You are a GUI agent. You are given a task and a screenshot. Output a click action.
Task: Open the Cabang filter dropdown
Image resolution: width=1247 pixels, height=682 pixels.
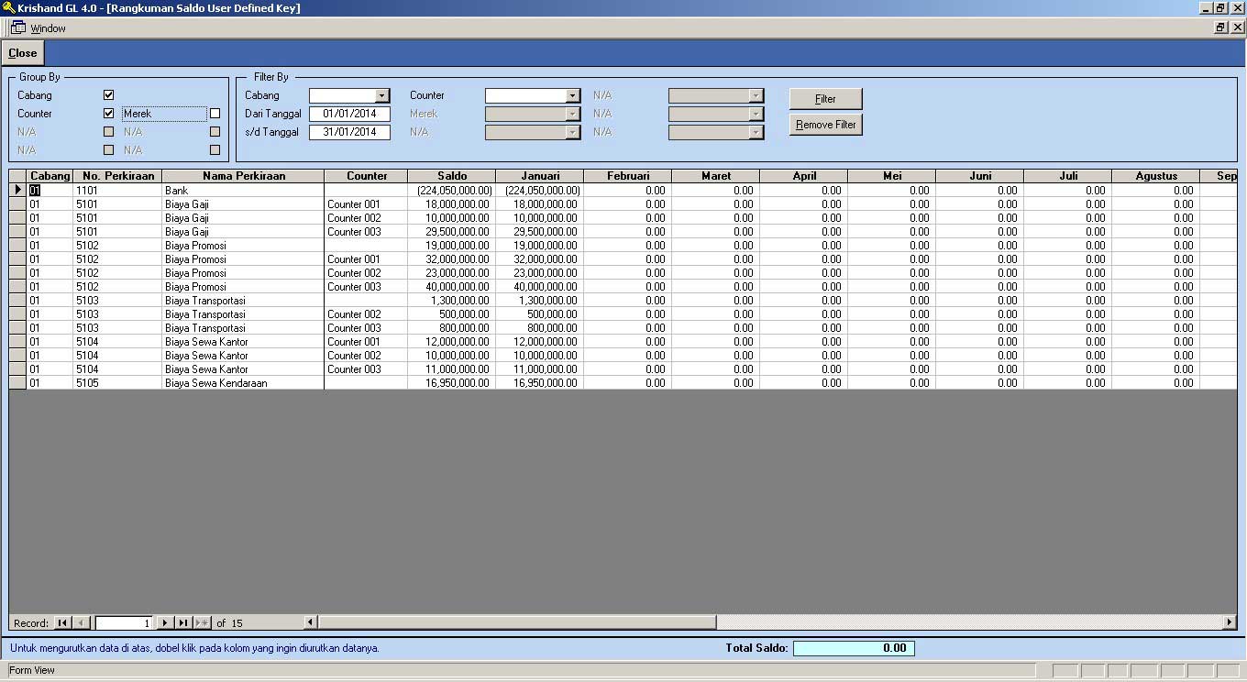382,95
